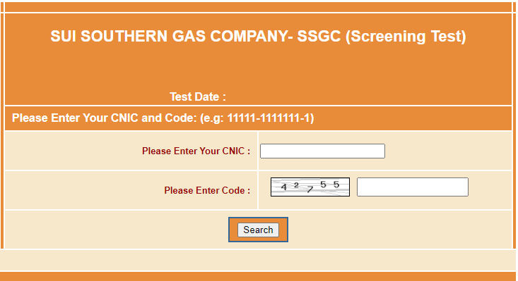Click the (Screening Test) text in title

click(x=406, y=36)
